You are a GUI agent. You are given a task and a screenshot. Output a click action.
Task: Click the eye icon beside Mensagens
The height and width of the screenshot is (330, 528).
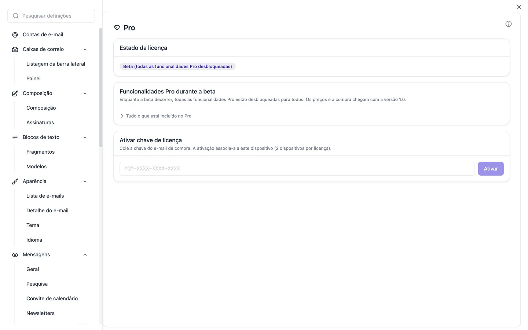coord(15,254)
